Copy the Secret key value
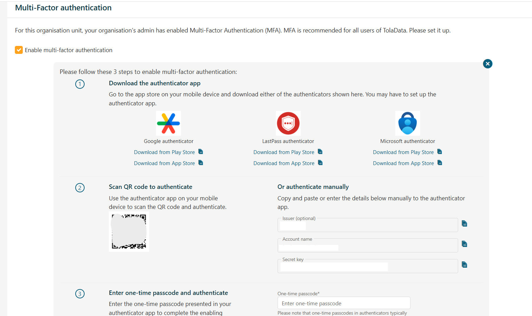This screenshot has height=316, width=532. coord(464,265)
